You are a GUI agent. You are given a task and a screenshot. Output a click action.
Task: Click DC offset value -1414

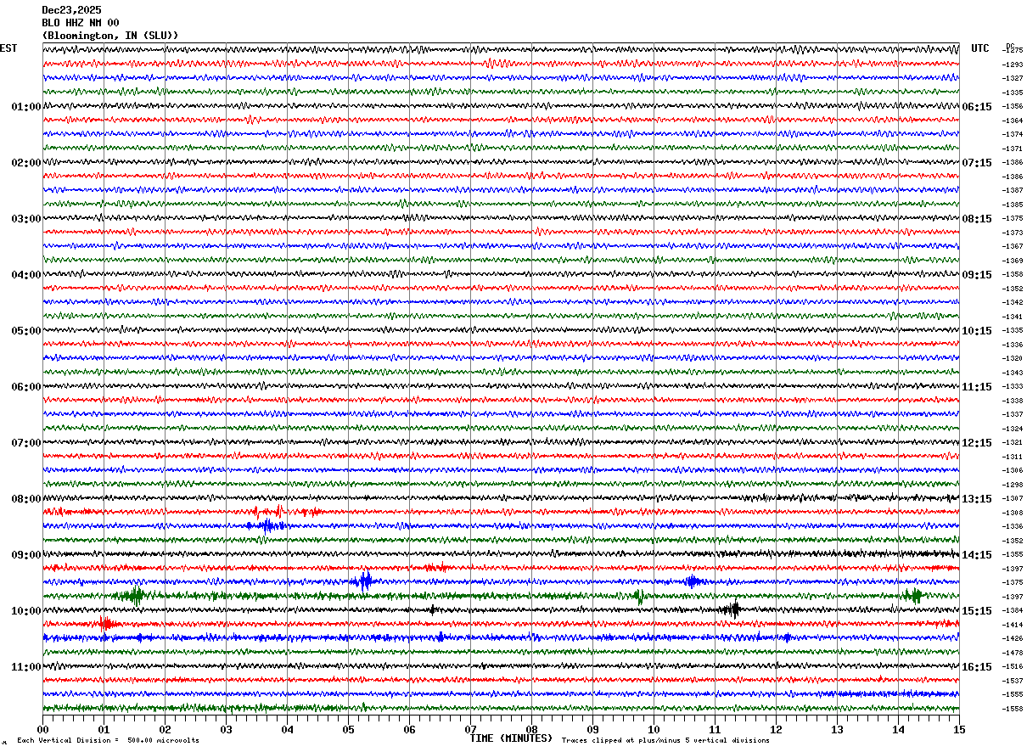[x=1013, y=625]
